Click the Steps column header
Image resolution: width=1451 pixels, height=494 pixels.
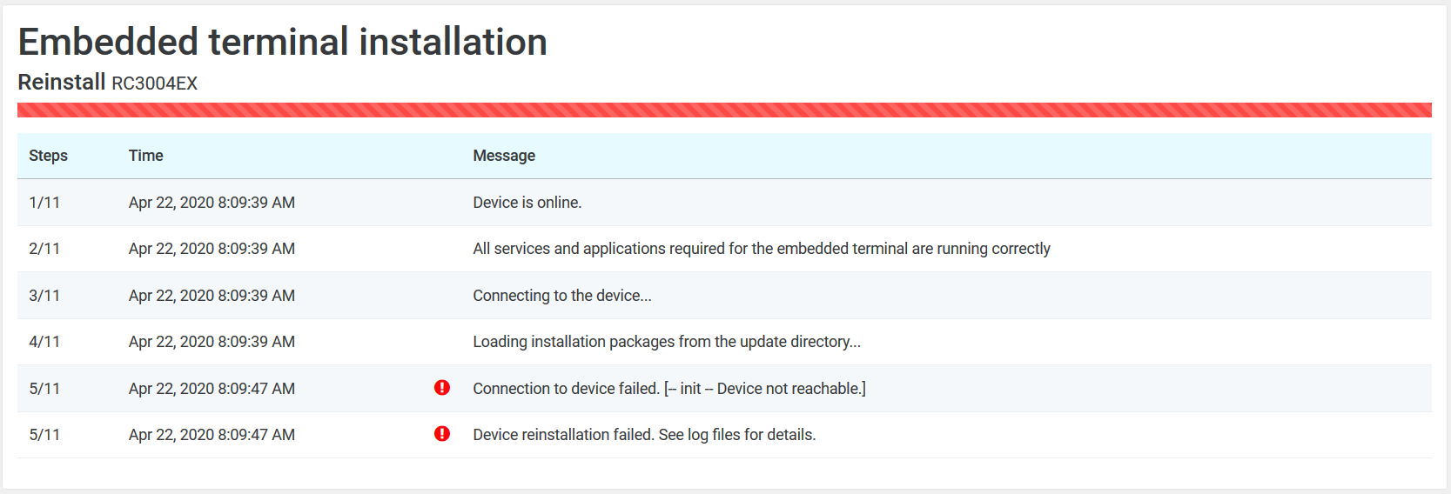tap(48, 156)
